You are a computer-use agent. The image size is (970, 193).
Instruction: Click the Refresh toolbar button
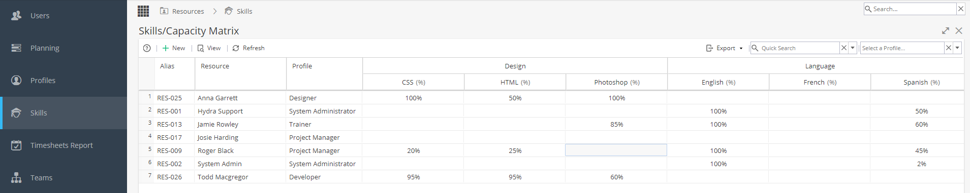pos(248,48)
